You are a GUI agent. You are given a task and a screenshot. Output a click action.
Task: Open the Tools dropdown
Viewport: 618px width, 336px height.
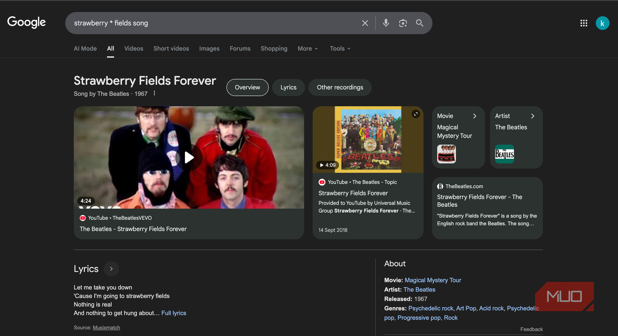click(x=340, y=49)
